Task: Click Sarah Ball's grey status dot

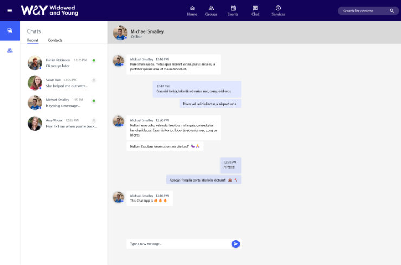Action: [x=94, y=80]
